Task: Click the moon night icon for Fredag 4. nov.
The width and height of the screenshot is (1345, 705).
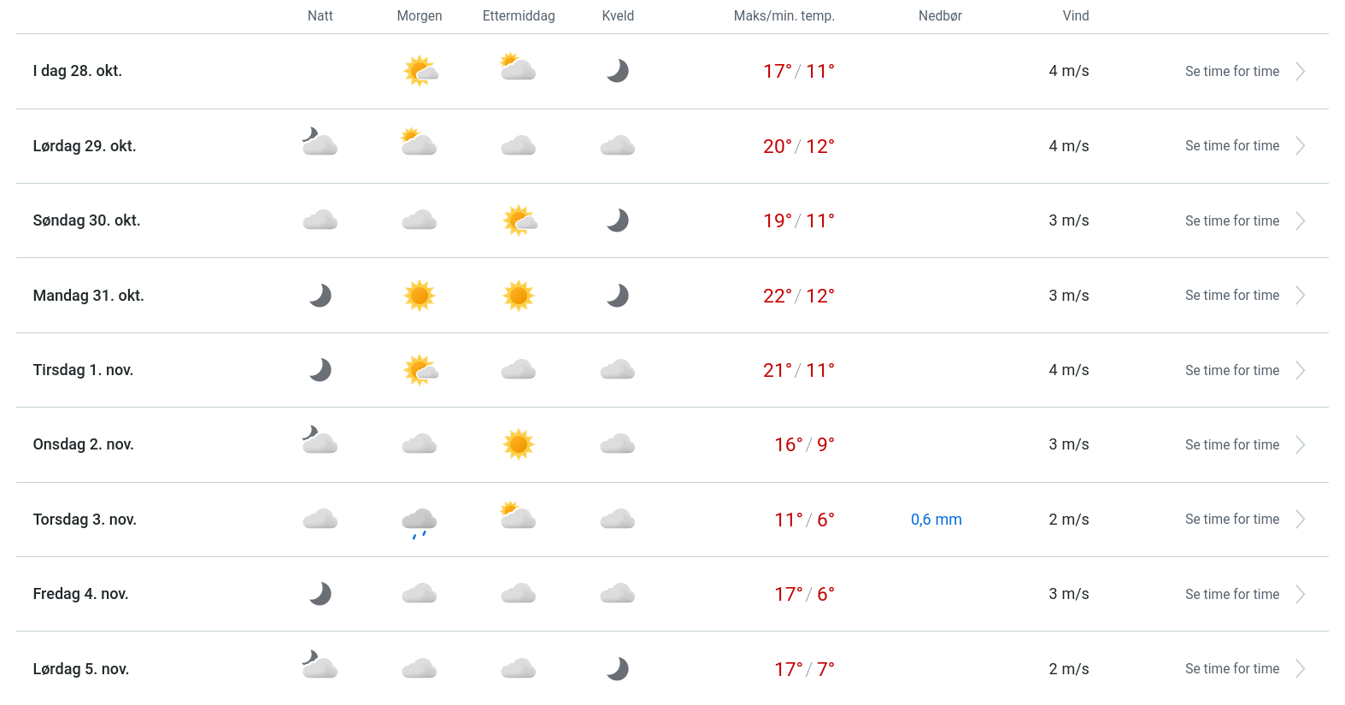Action: pos(320,594)
